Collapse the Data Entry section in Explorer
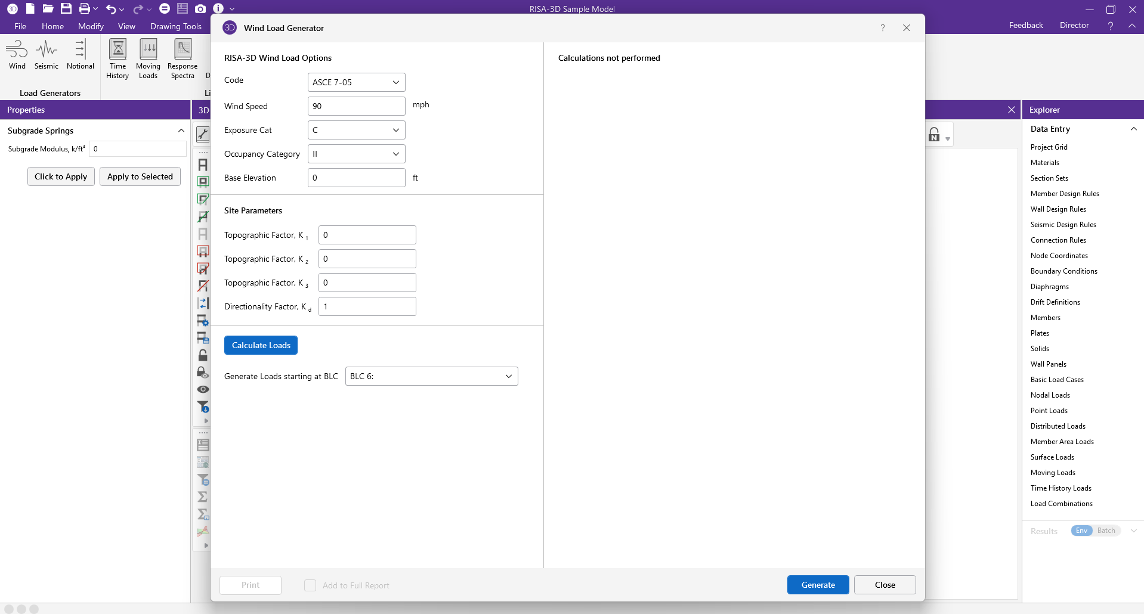This screenshot has height=614, width=1144. 1134,129
